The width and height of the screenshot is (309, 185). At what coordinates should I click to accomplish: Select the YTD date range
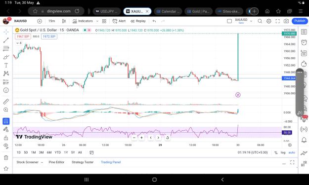(x=57, y=152)
